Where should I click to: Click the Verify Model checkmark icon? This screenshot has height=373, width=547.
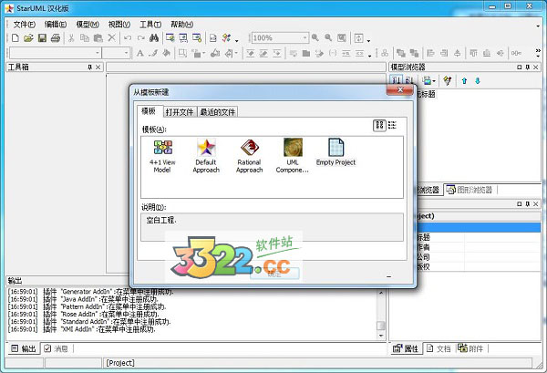click(x=226, y=37)
